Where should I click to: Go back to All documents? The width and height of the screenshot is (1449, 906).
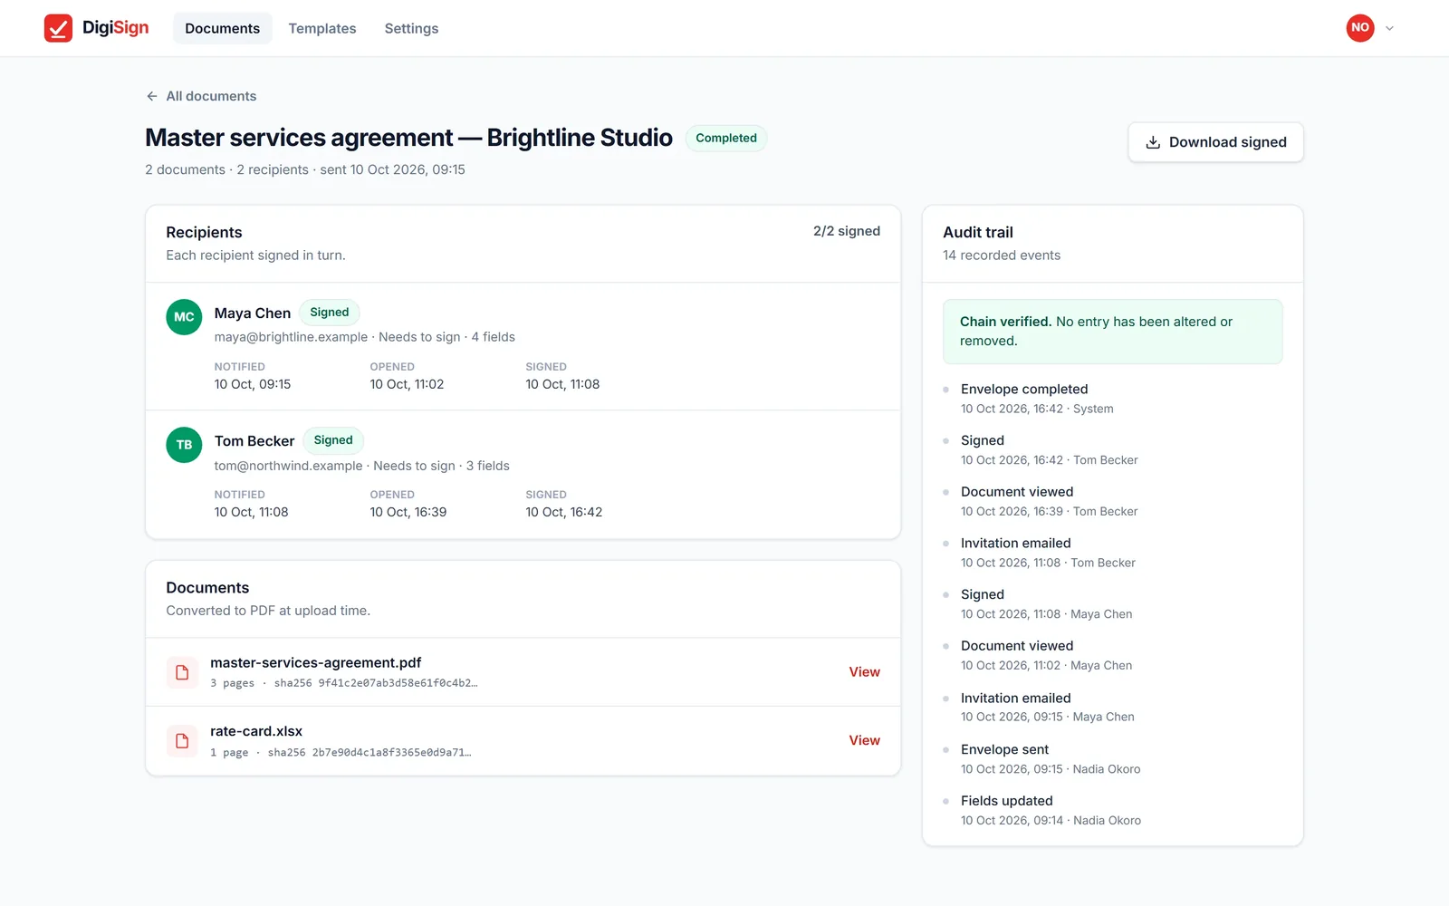pos(201,96)
